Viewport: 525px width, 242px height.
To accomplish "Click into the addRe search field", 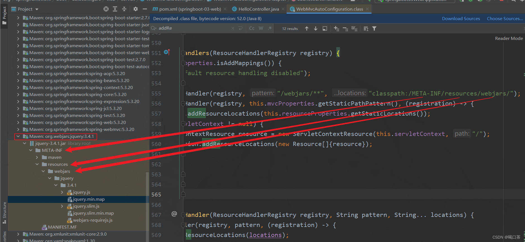I will (194, 28).
